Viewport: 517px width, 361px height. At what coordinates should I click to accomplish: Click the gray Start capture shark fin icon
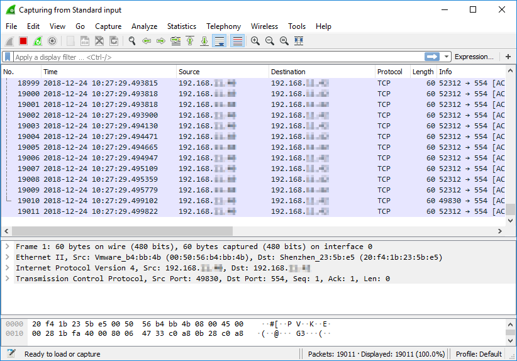pyautogui.click(x=9, y=42)
